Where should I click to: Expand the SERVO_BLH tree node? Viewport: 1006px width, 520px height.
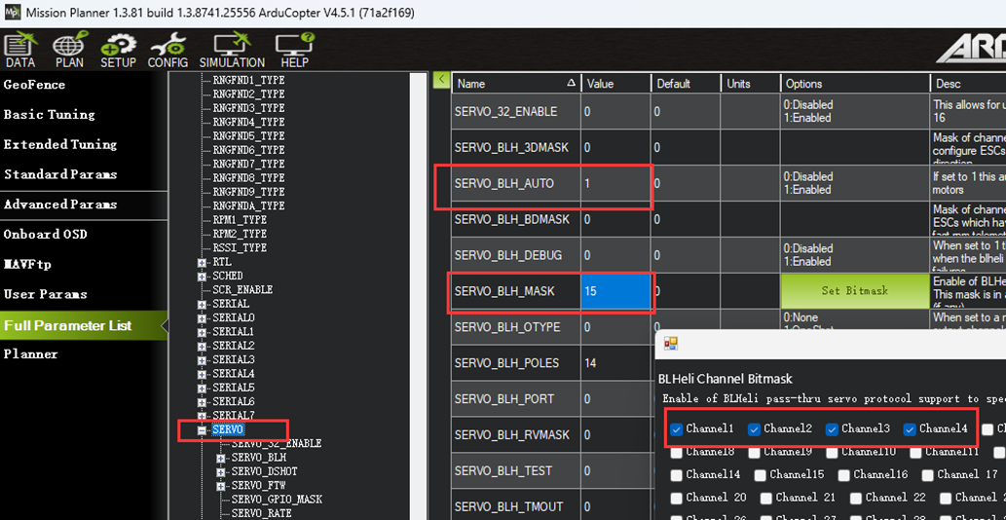click(x=221, y=458)
